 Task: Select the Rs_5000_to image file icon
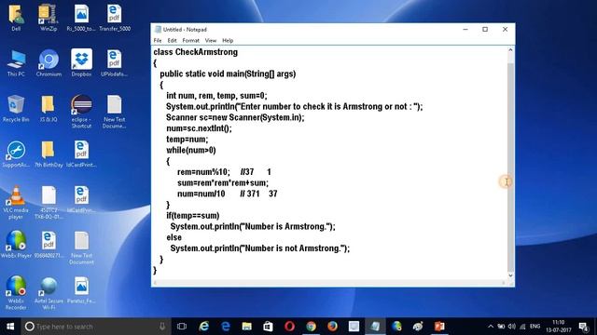pos(81,18)
